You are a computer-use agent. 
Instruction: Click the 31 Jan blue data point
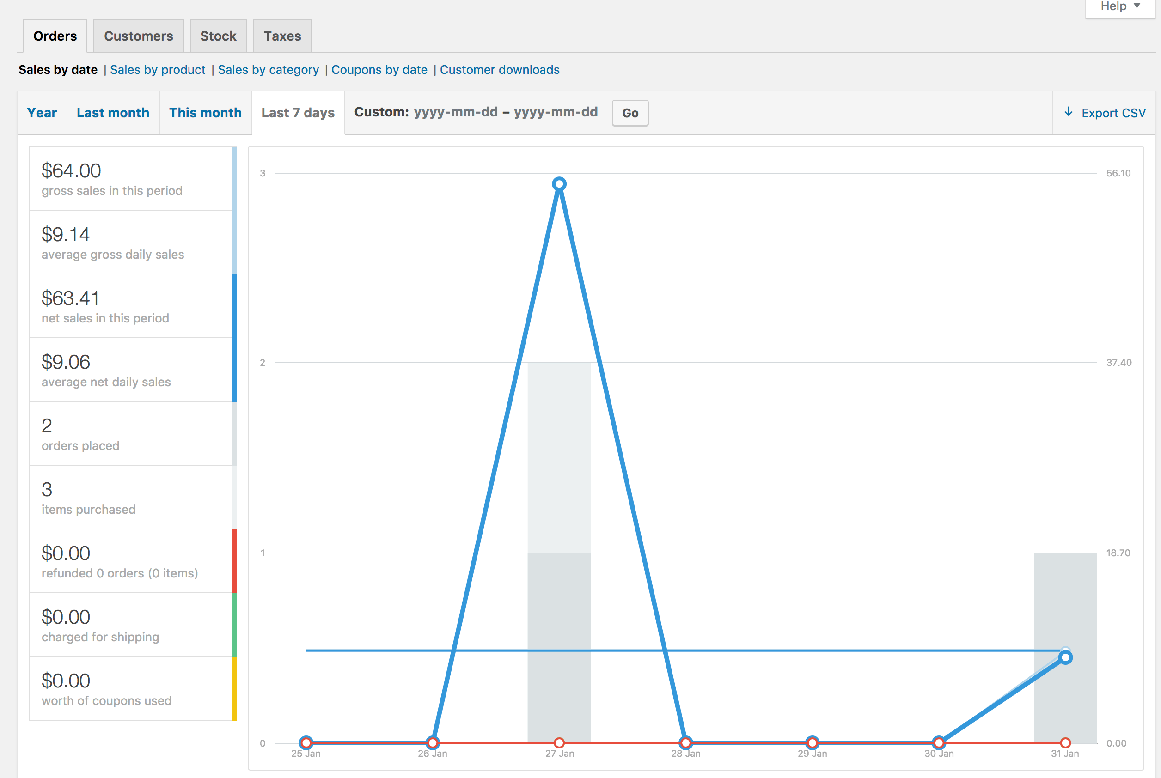[1065, 658]
